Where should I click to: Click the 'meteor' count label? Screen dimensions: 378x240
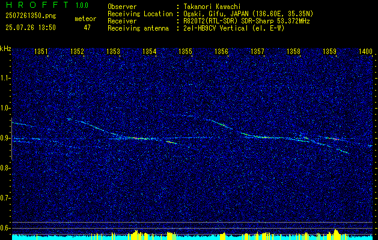pos(85,19)
